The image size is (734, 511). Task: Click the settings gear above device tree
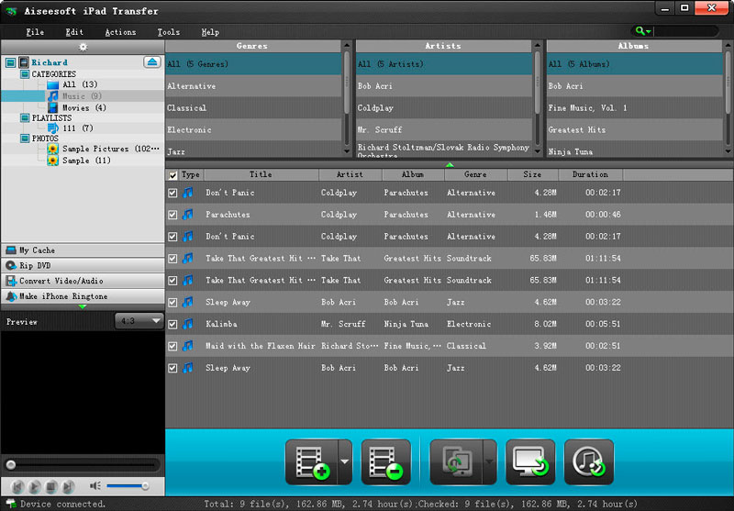click(83, 46)
